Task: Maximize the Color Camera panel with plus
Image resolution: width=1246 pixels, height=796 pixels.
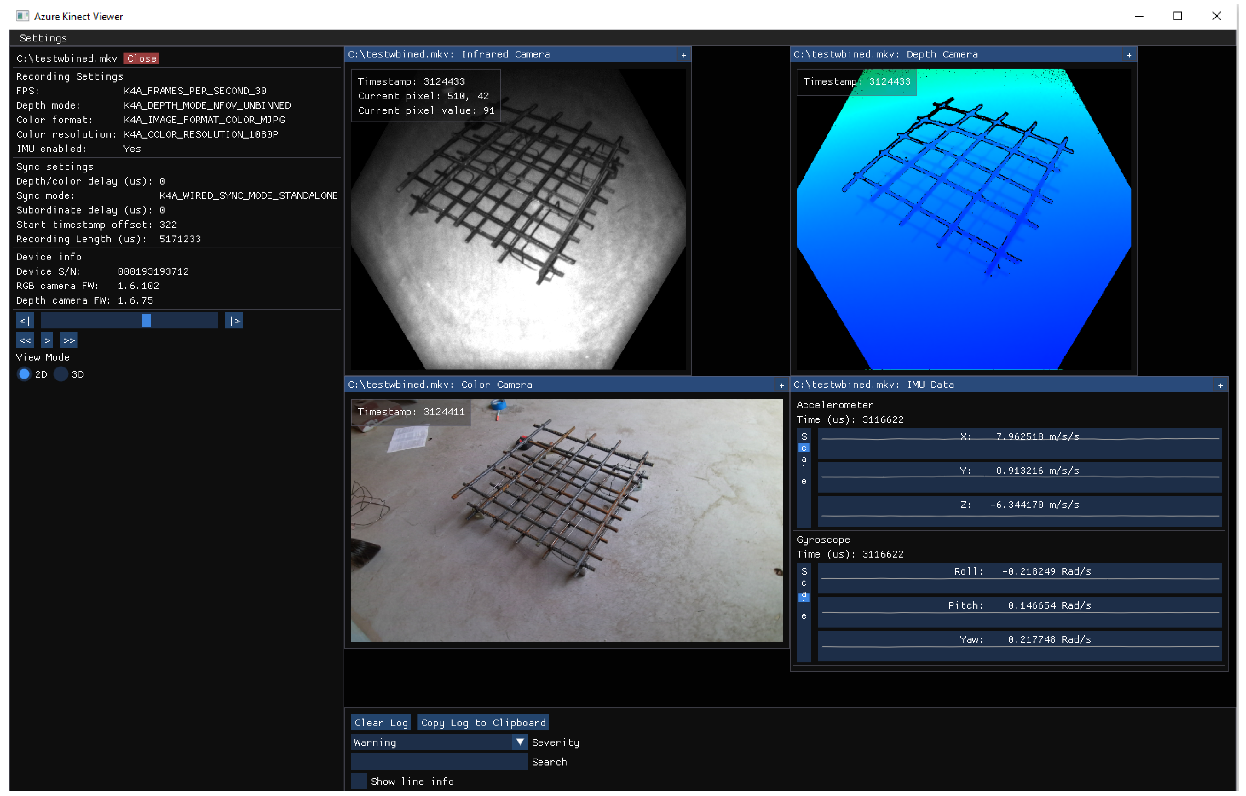Action: point(781,385)
